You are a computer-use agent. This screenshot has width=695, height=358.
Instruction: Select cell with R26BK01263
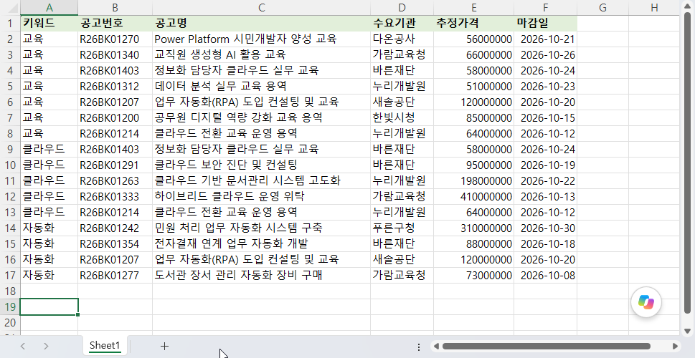115,180
